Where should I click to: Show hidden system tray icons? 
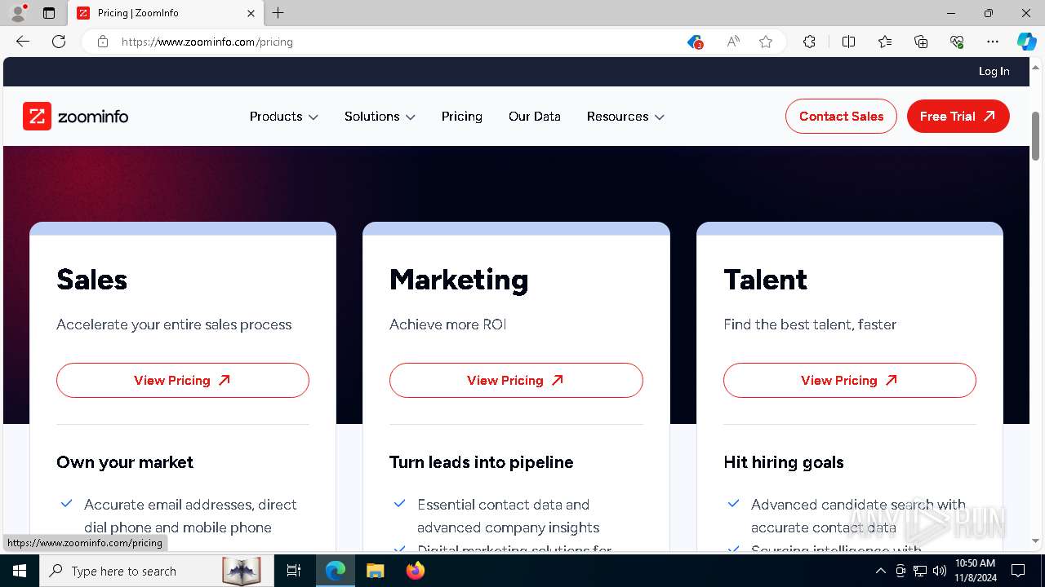pos(880,571)
